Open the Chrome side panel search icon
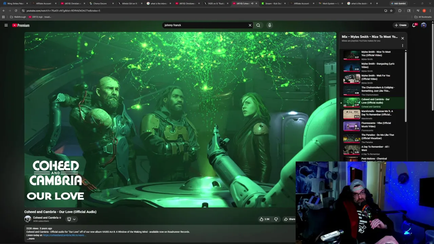The height and width of the screenshot is (244, 434). point(409,11)
